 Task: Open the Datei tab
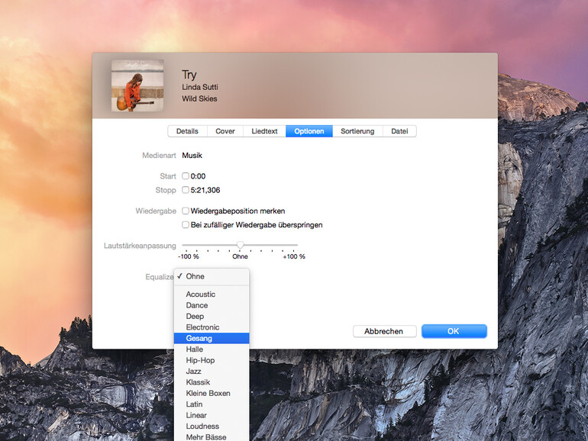pyautogui.click(x=399, y=131)
